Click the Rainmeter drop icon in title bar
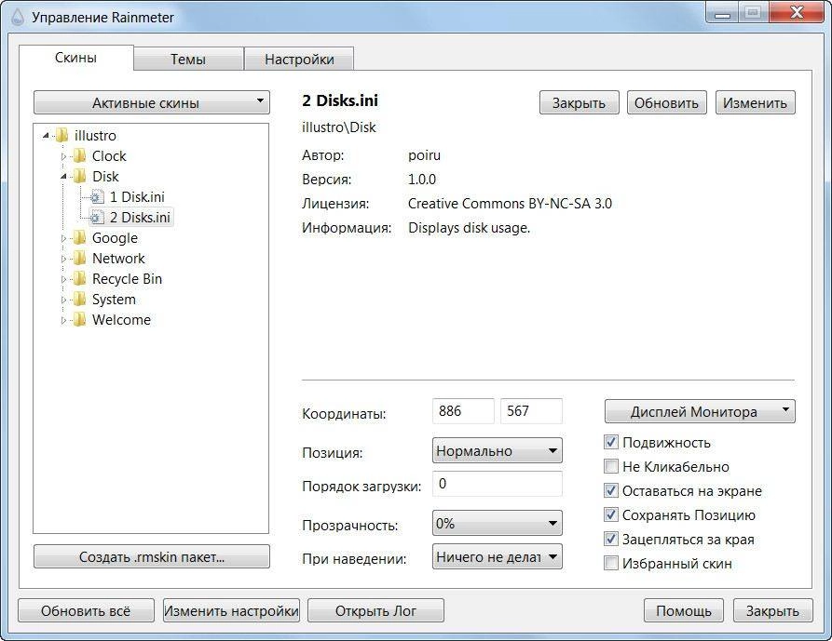 (18, 18)
